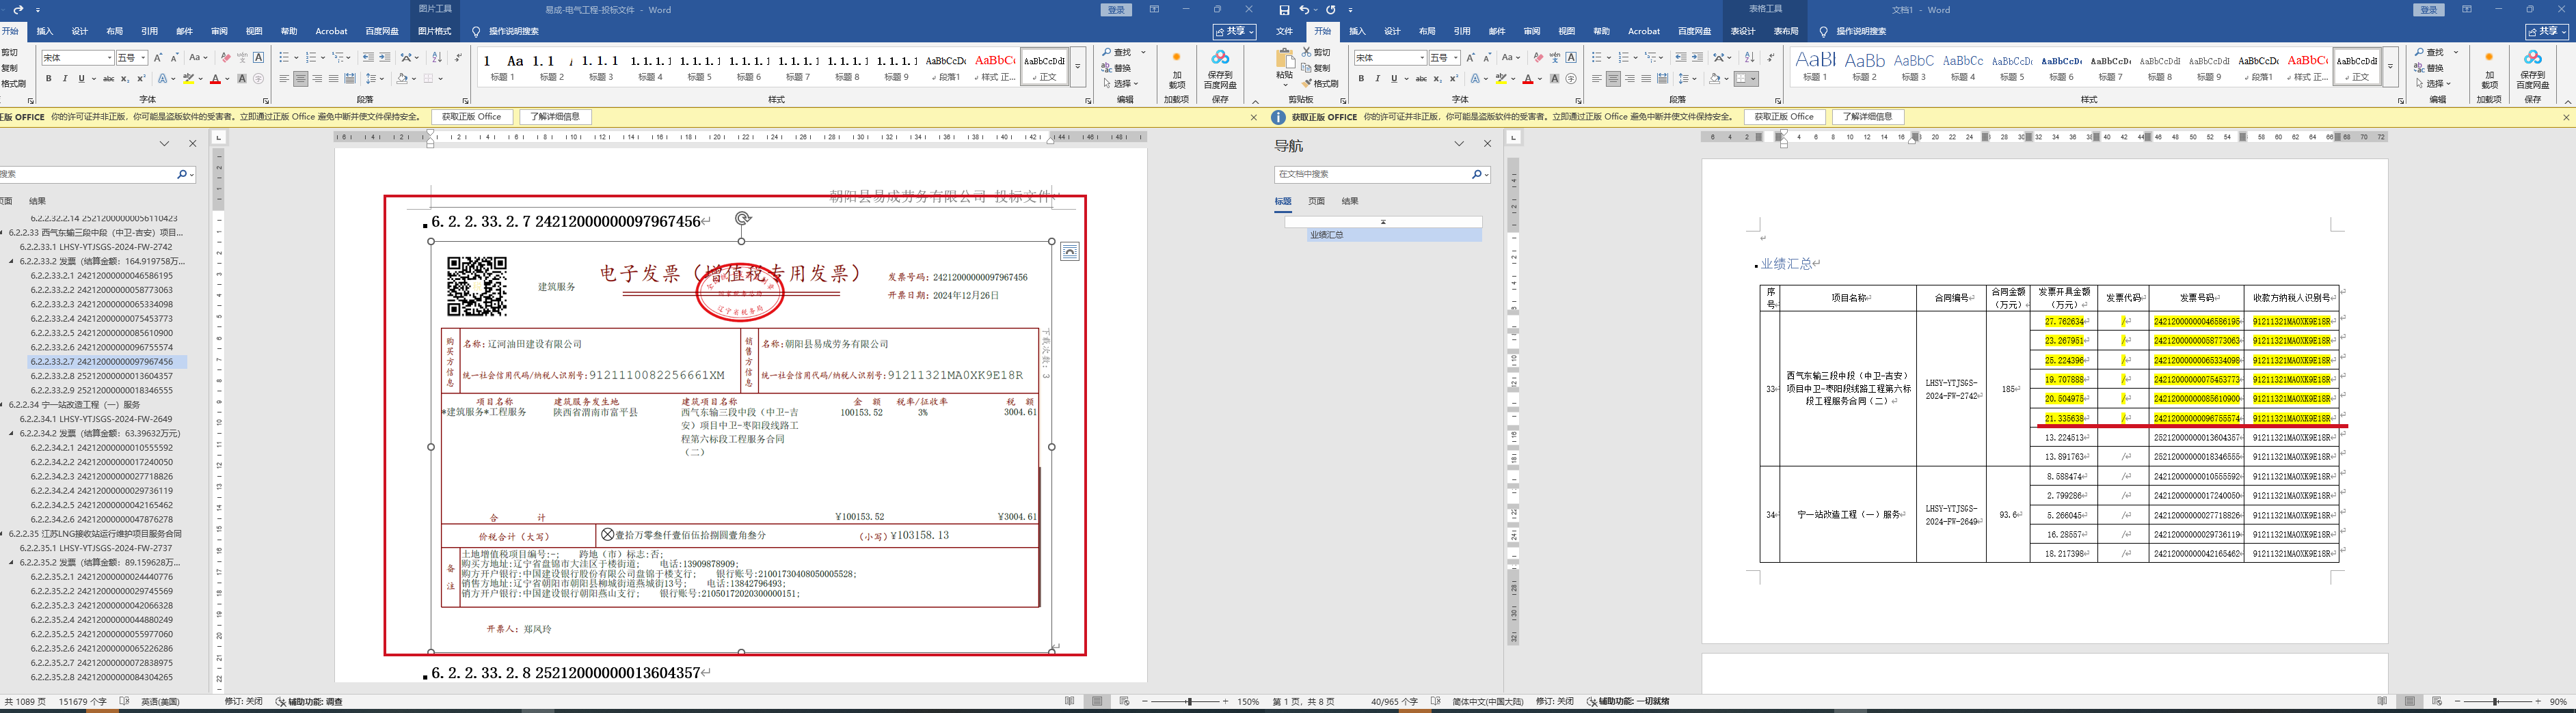Click the Undo arrow in the 文档1 window

[x=1303, y=10]
